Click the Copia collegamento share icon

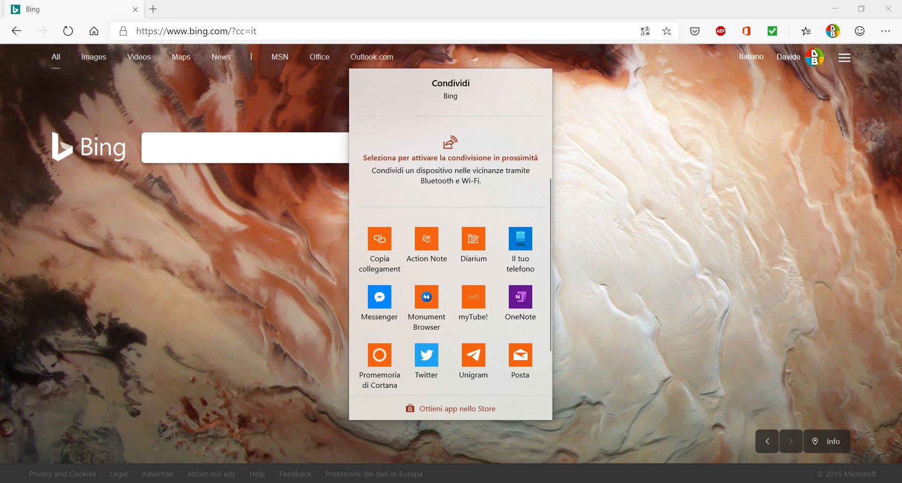pos(380,239)
